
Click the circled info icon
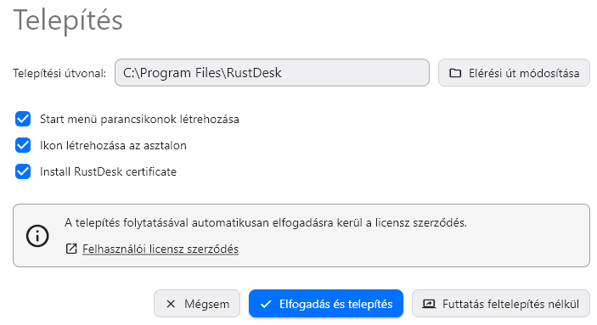37,236
